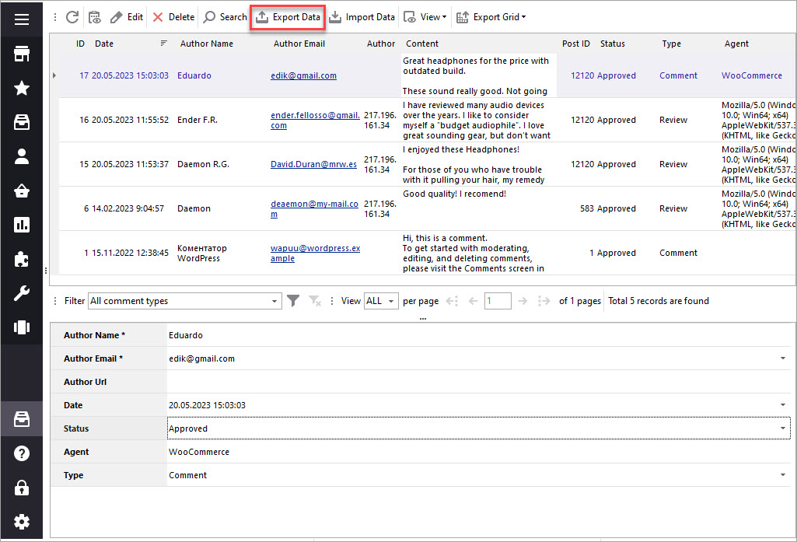Open the Search tool
The width and height of the screenshot is (797, 542).
click(x=224, y=16)
